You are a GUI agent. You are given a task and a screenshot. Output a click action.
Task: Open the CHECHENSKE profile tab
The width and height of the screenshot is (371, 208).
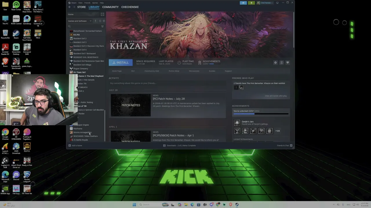(130, 7)
